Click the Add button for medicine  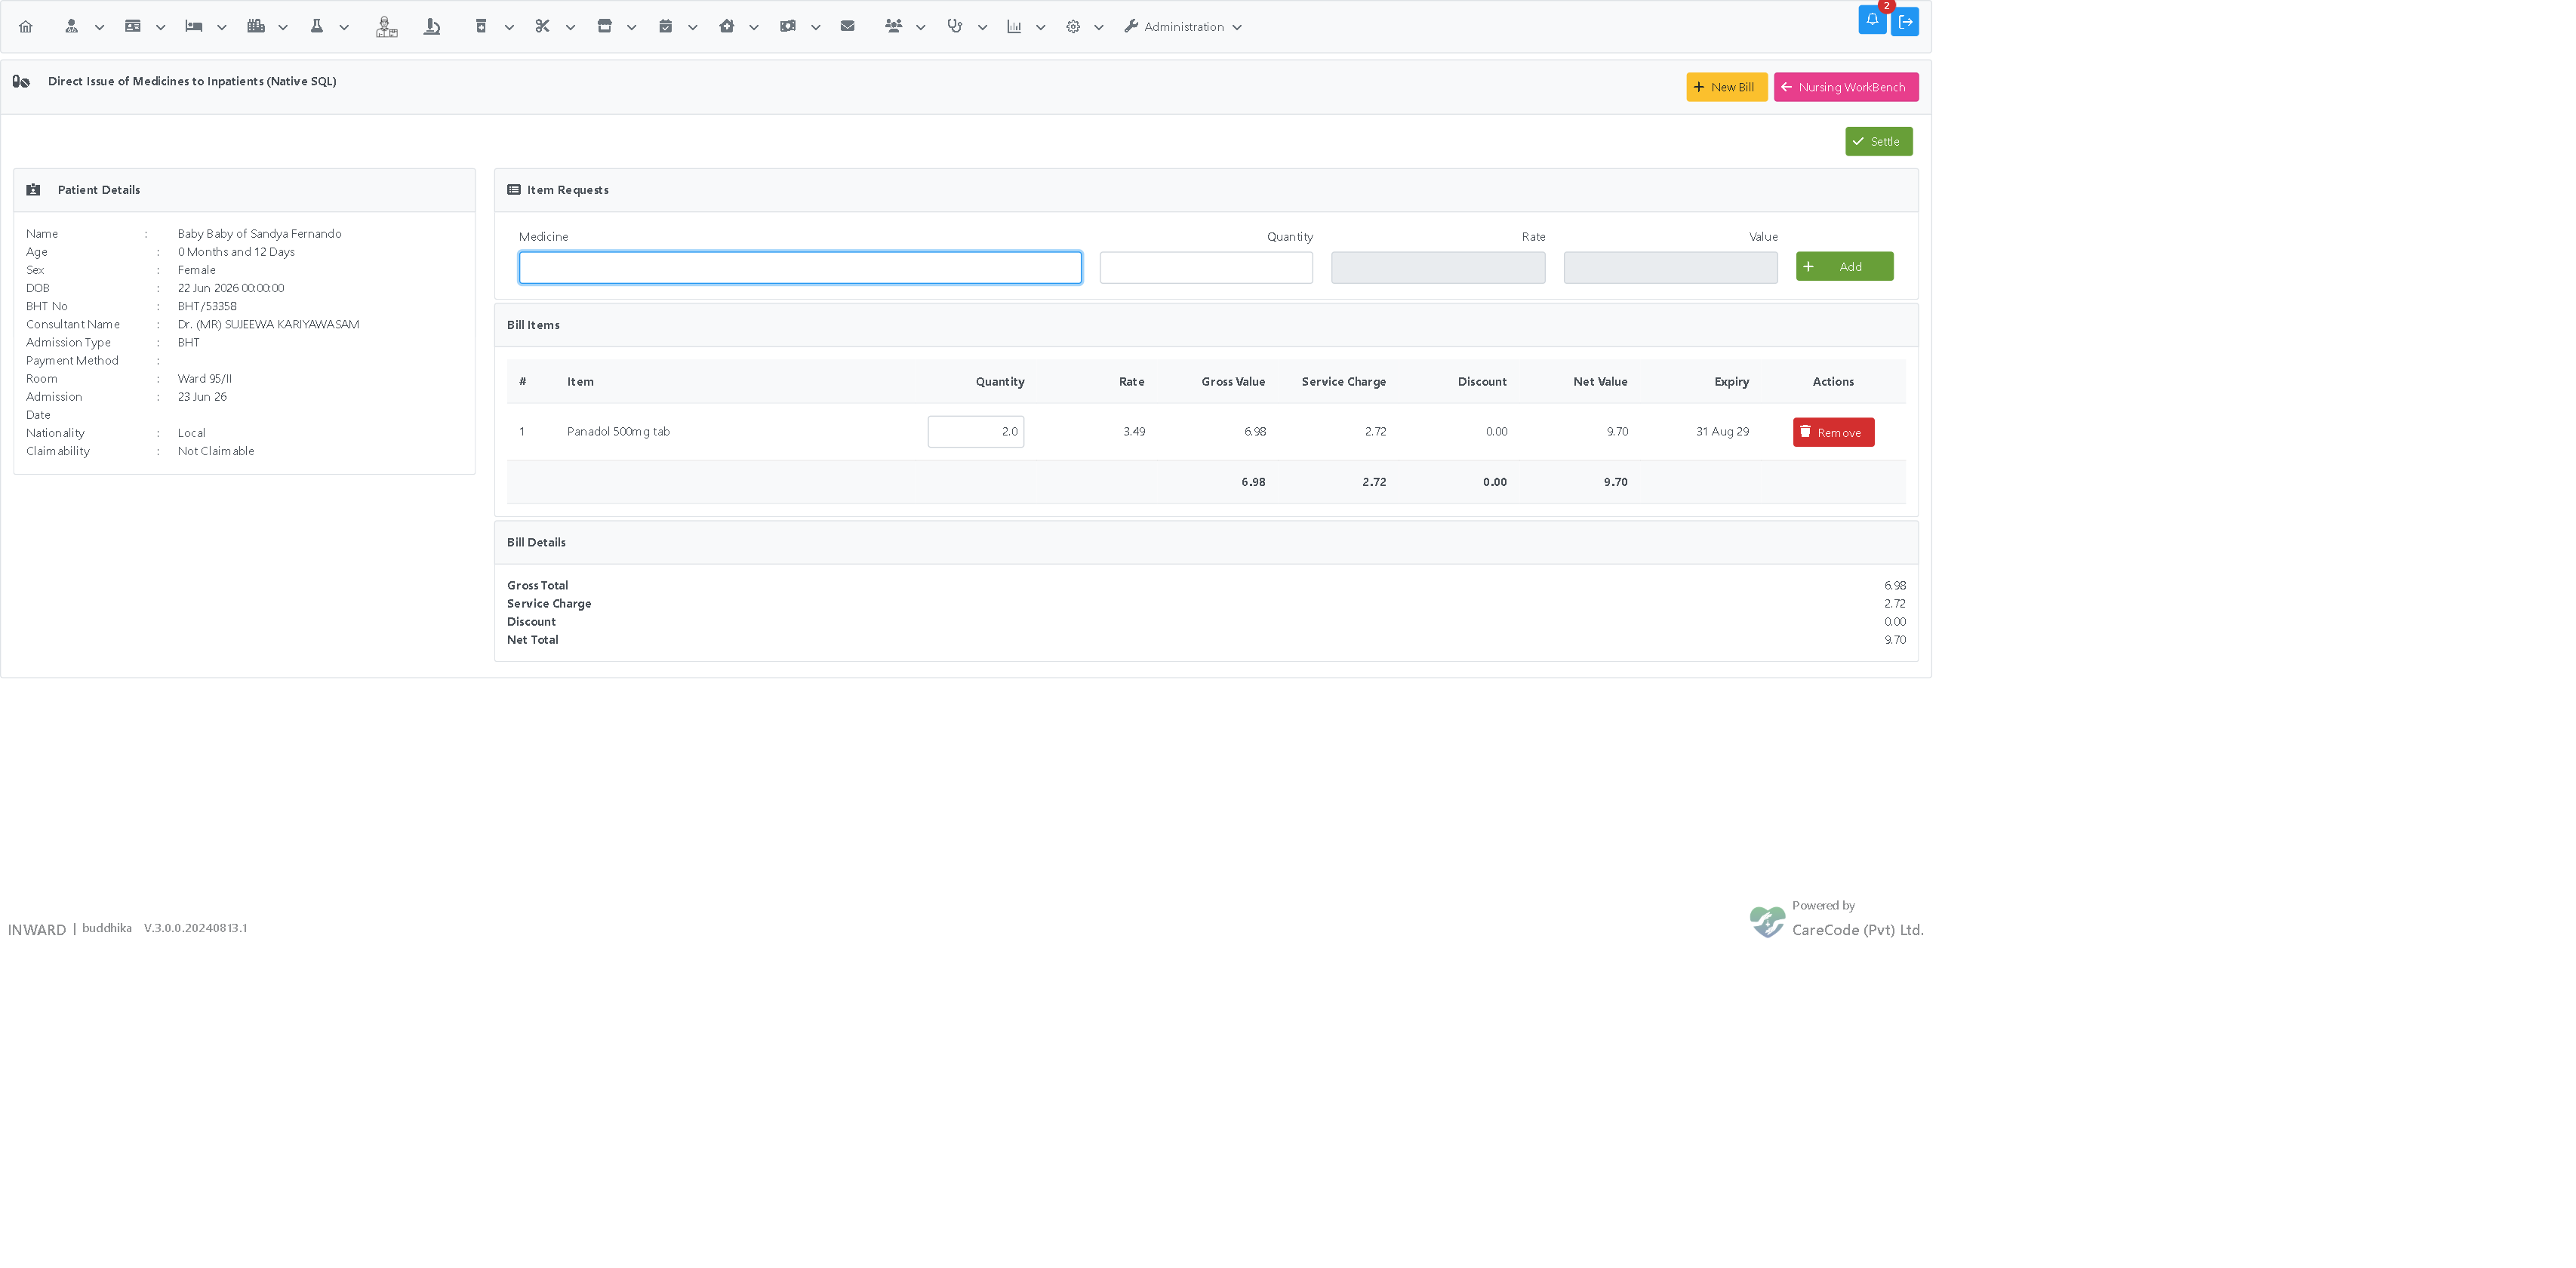pos(1844,266)
